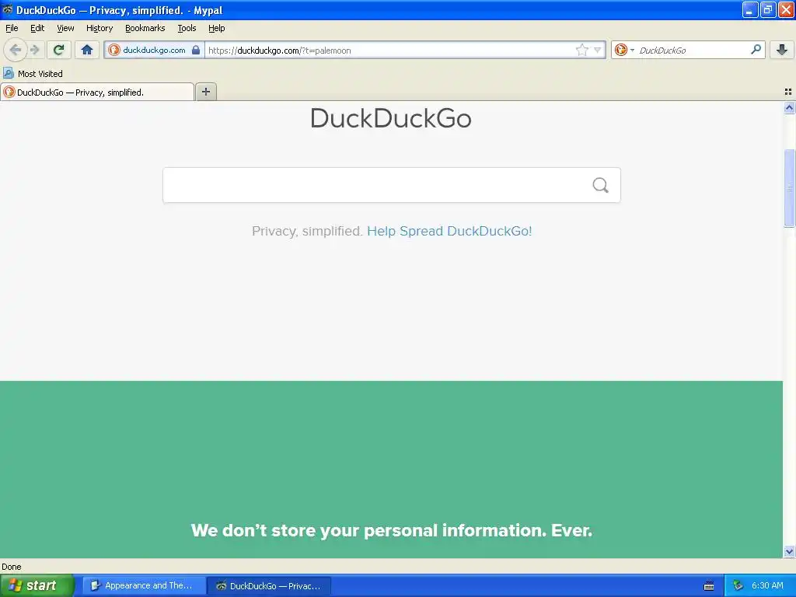This screenshot has height=597, width=796.
Task: Click the vertical scrollbar thumb
Action: tap(789, 188)
